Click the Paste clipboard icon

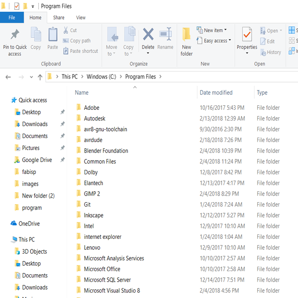(x=53, y=34)
